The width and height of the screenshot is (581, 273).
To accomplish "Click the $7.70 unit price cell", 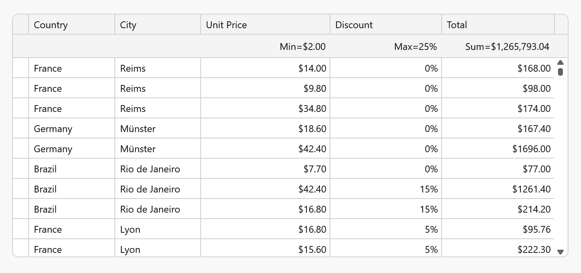I will click(x=315, y=169).
